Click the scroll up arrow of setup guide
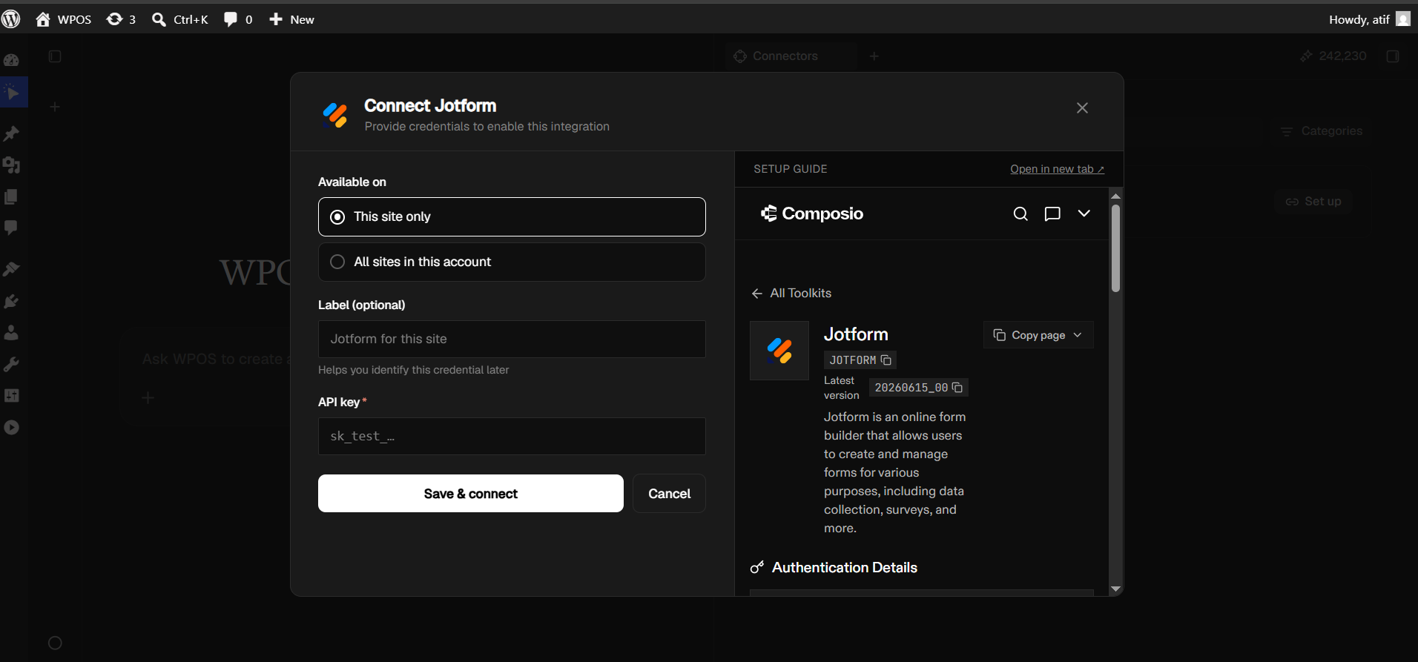The height and width of the screenshot is (662, 1418). (x=1115, y=196)
